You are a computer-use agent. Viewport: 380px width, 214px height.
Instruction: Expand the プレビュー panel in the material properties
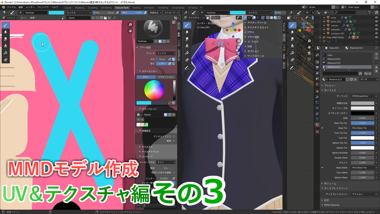(329, 86)
